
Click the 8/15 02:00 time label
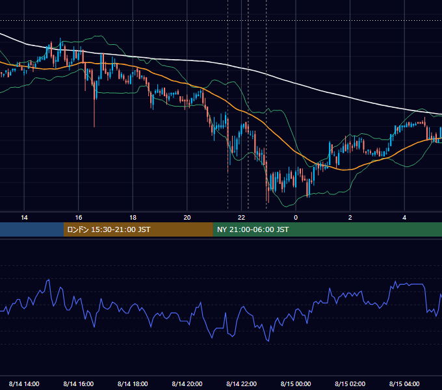click(350, 383)
